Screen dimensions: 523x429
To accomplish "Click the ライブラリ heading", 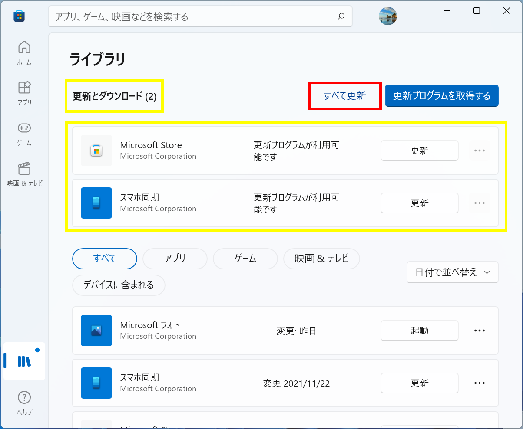I will [97, 59].
